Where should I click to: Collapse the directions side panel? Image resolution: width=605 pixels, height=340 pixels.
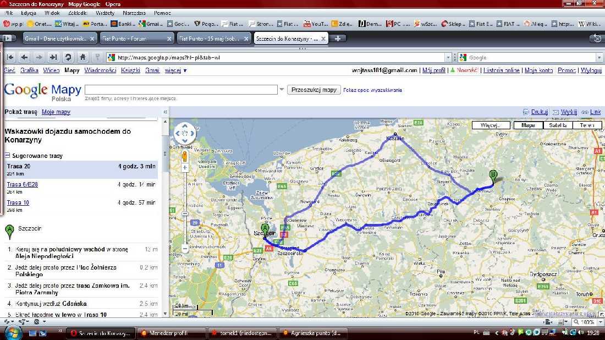pyautogui.click(x=165, y=112)
